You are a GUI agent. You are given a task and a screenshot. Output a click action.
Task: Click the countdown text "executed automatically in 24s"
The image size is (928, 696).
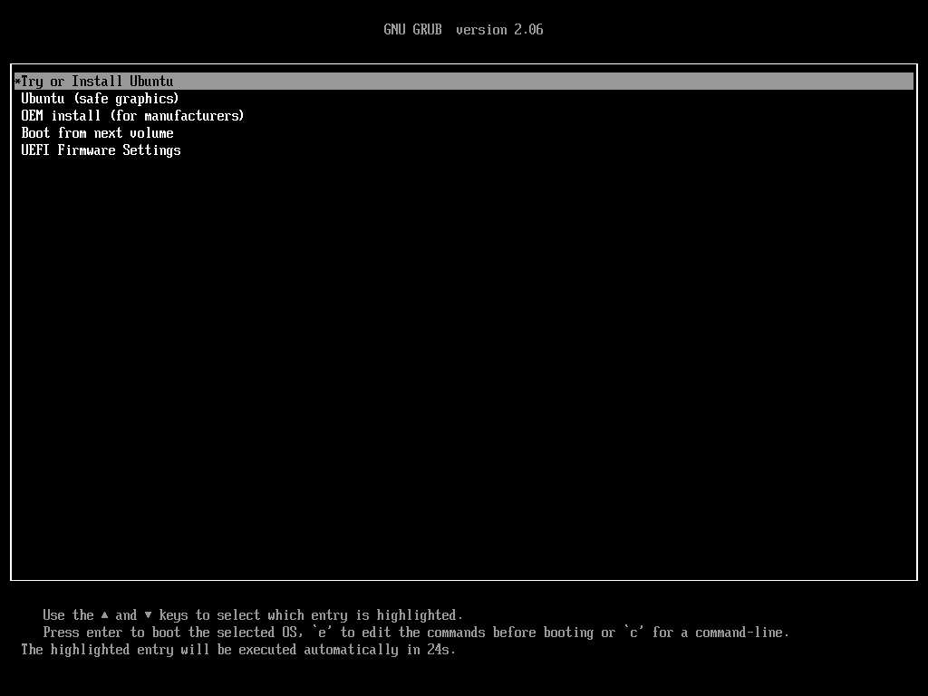347,649
